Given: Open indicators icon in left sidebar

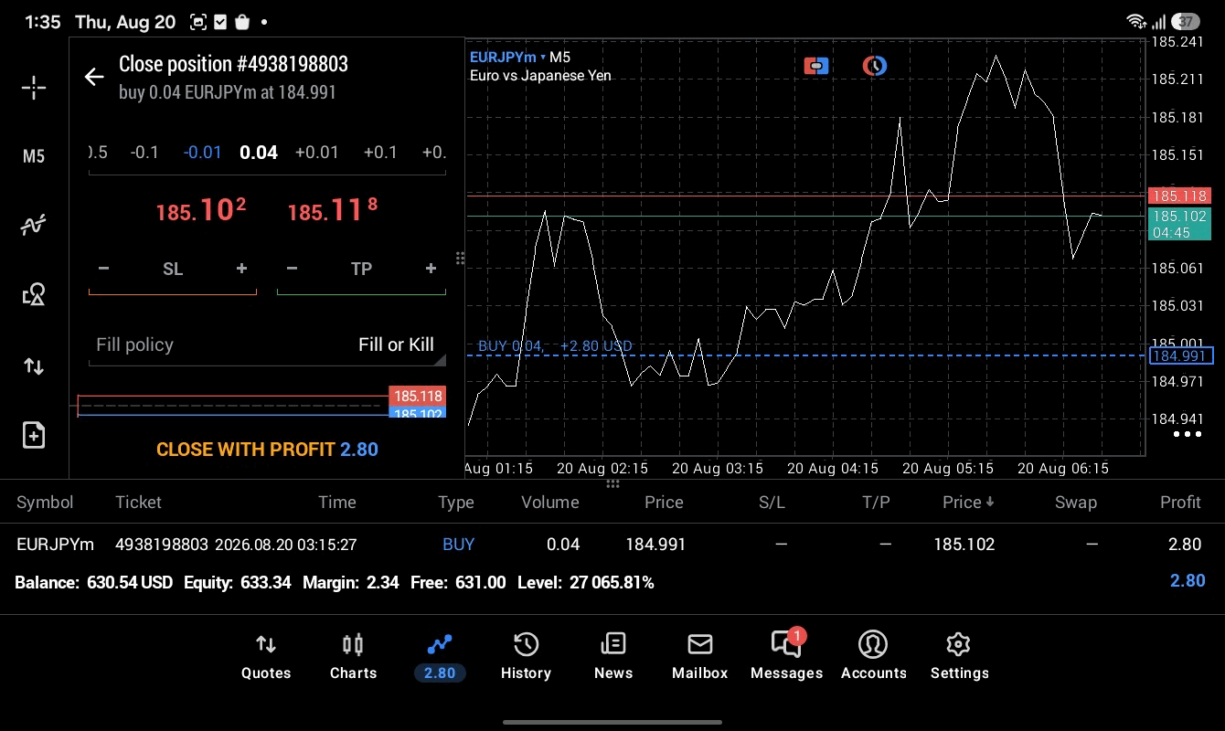Looking at the screenshot, I should pyautogui.click(x=34, y=225).
